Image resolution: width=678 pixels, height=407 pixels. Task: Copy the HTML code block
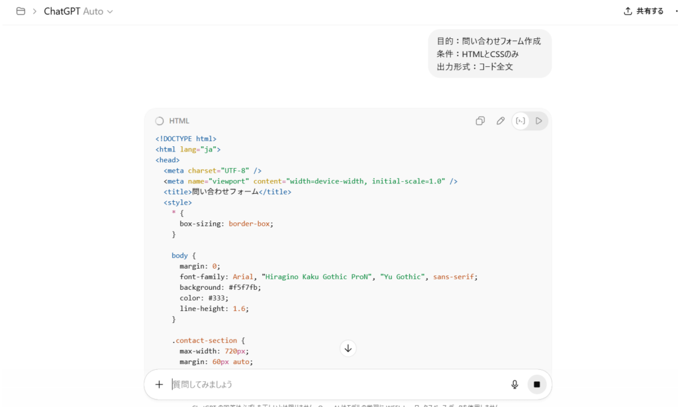[x=480, y=121]
